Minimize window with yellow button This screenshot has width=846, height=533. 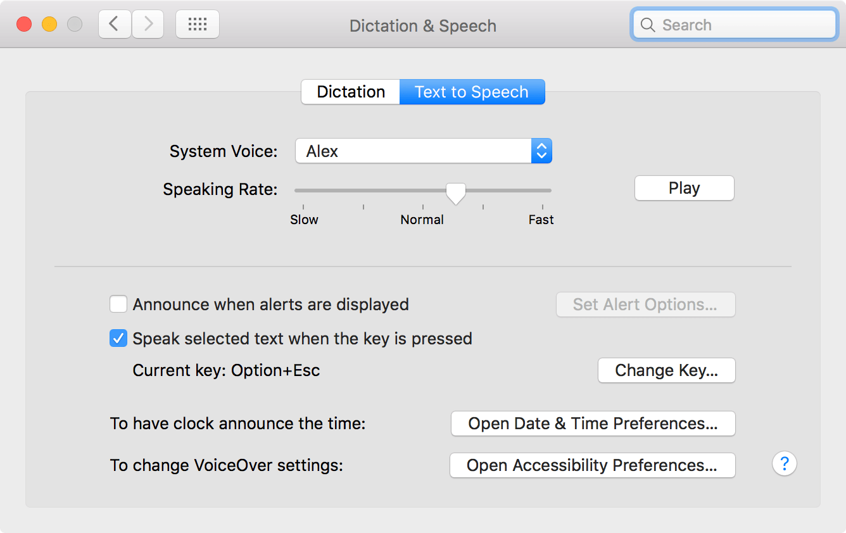(x=49, y=25)
